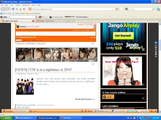Screen dimensions: 161x120
Task: Click the wrench edit icon below the chat widget
Action: point(93,43)
